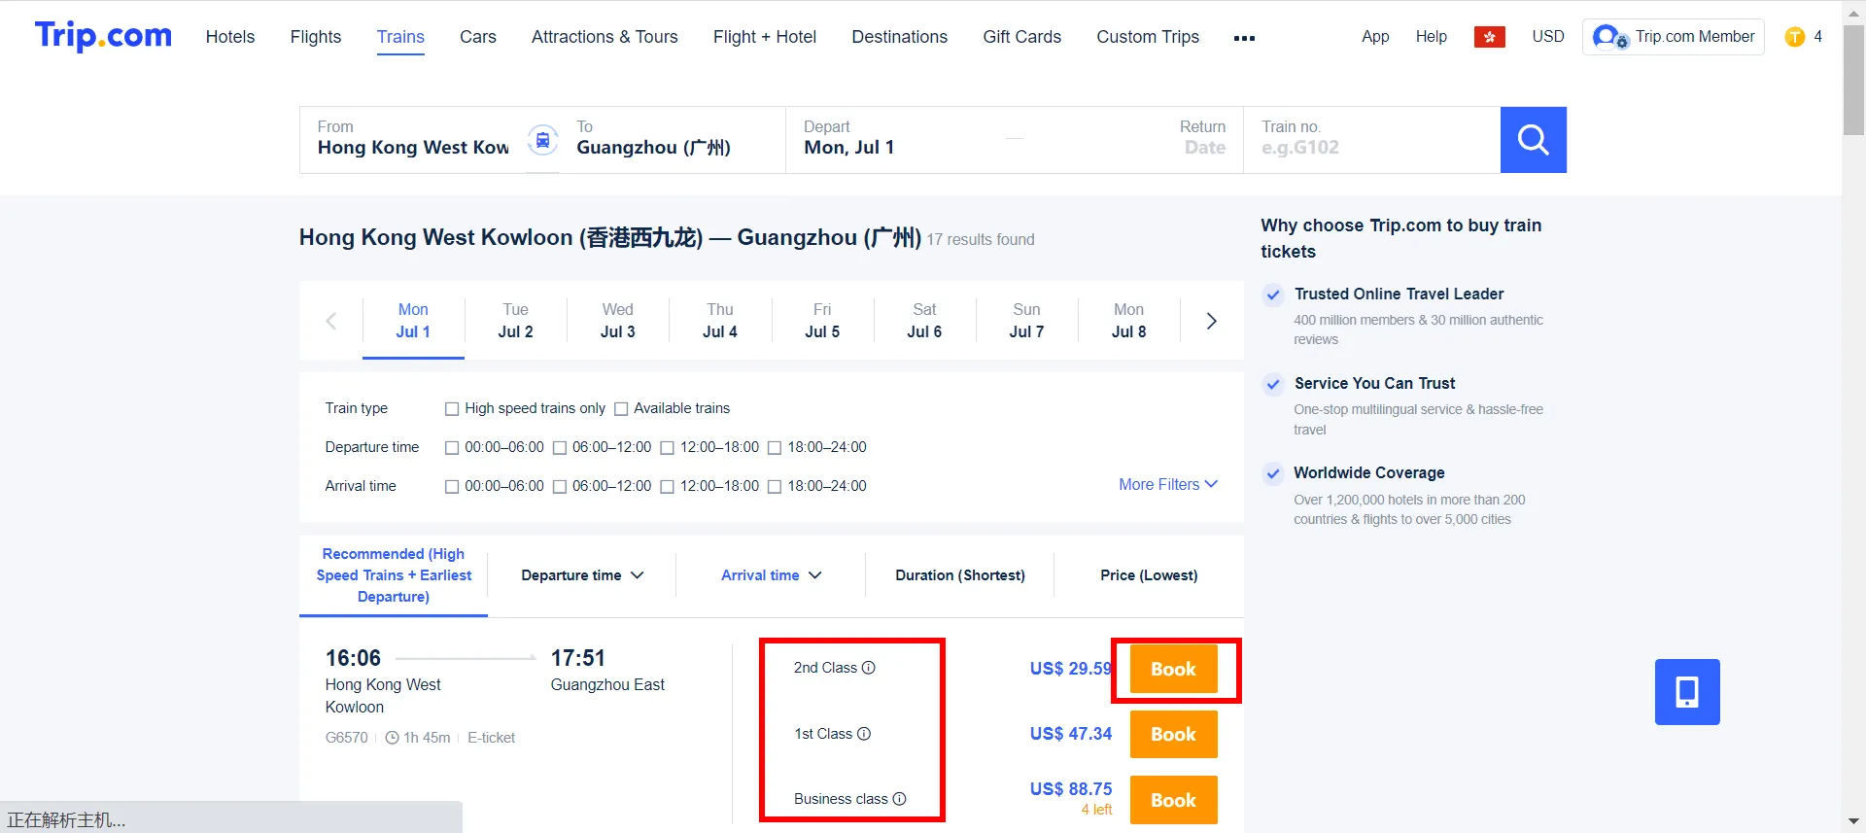Screen dimensions: 1866x833
Task: Open USD currency selector
Action: (x=1548, y=36)
